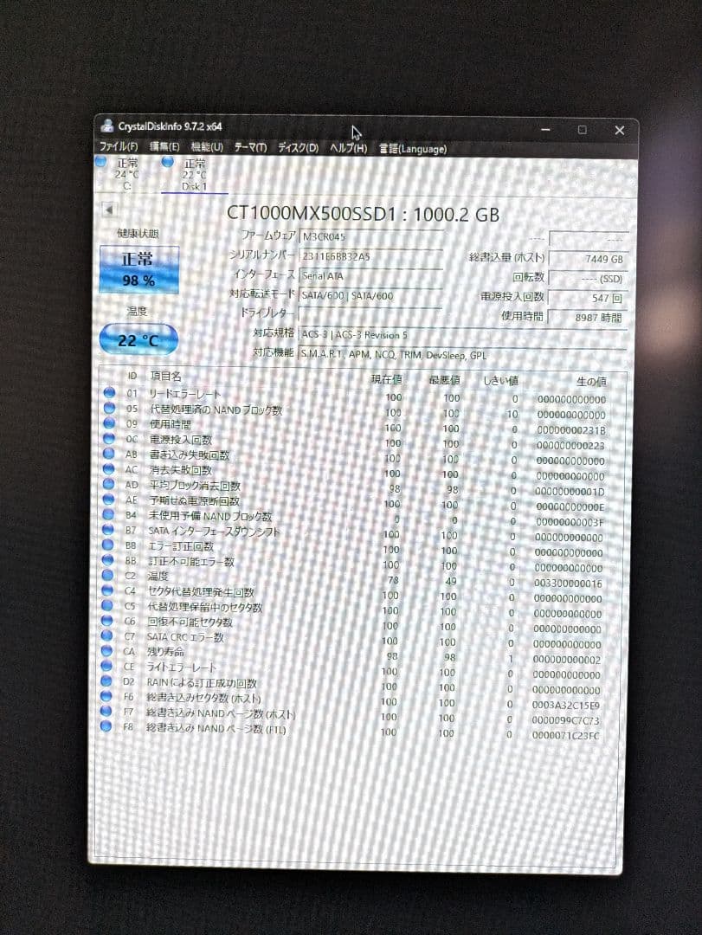Click the status icon for row F7
This screenshot has width=702, height=935.
(106, 711)
